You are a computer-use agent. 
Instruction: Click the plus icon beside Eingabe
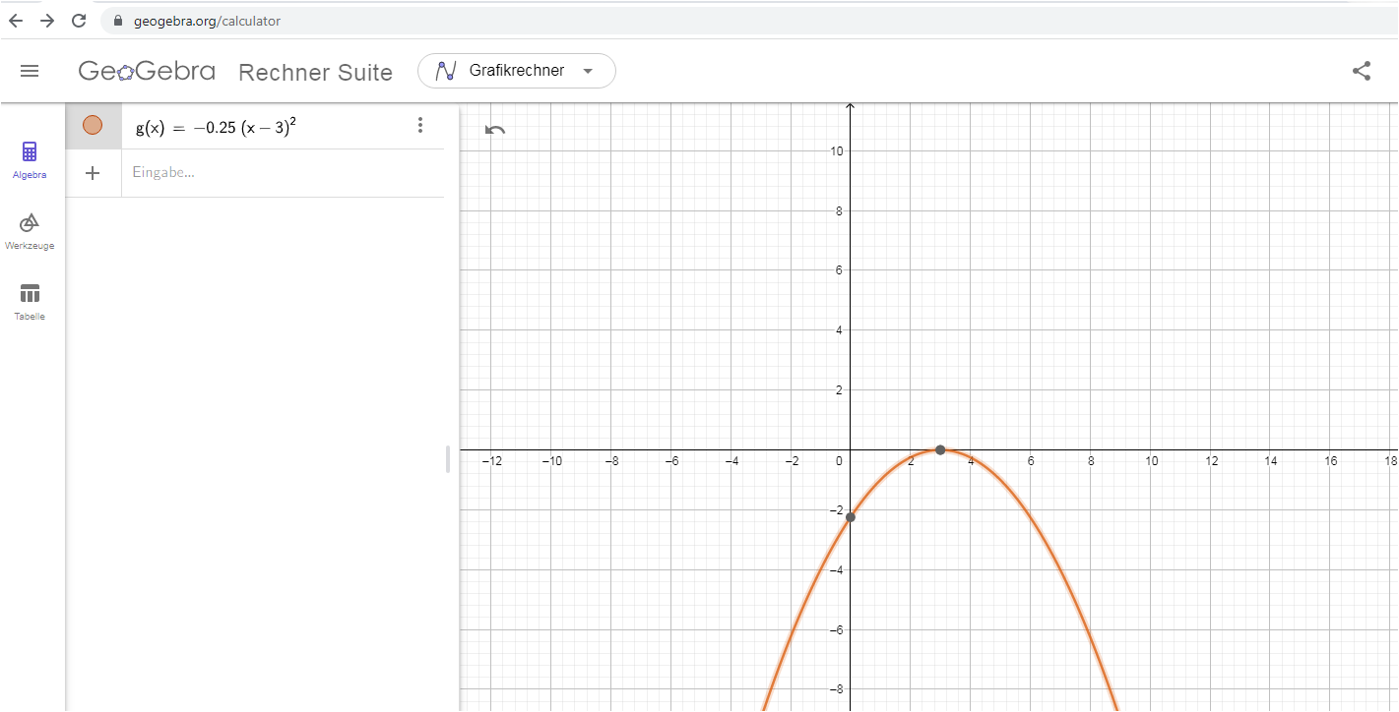point(93,173)
